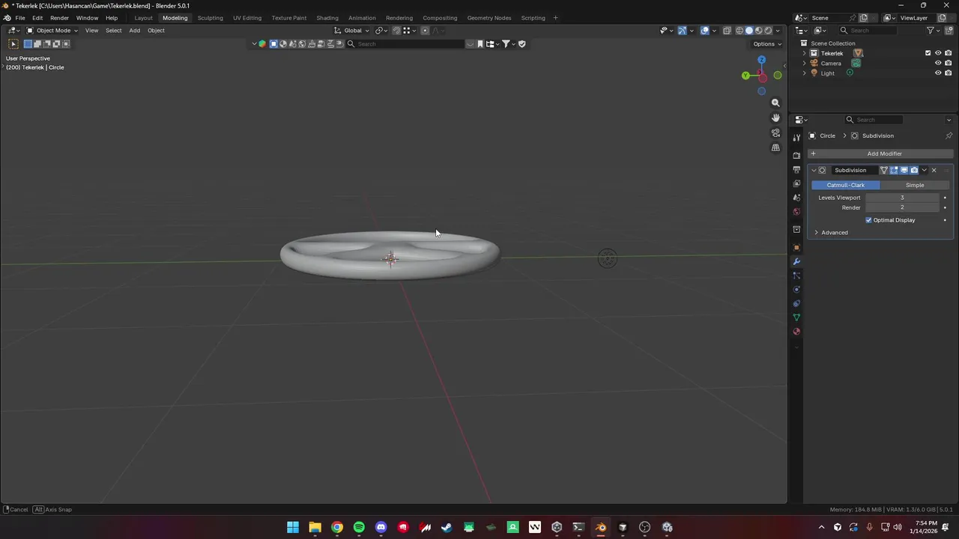The width and height of the screenshot is (959, 539).
Task: Hide Camera in viewport via eye icon
Action: 938,63
